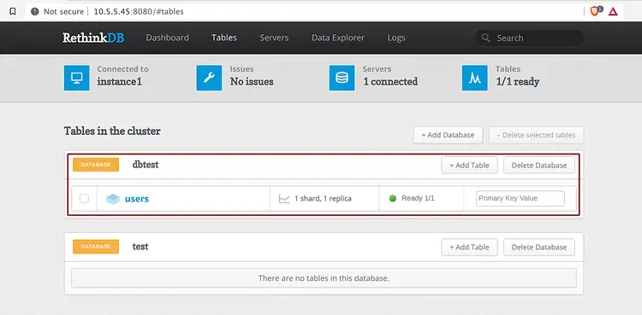
Task: Click the RethinkDB logo
Action: 93,38
